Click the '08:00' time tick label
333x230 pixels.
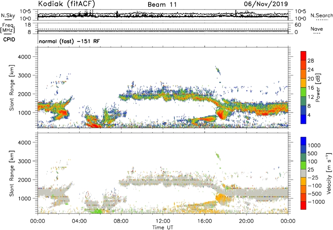tap(121, 221)
